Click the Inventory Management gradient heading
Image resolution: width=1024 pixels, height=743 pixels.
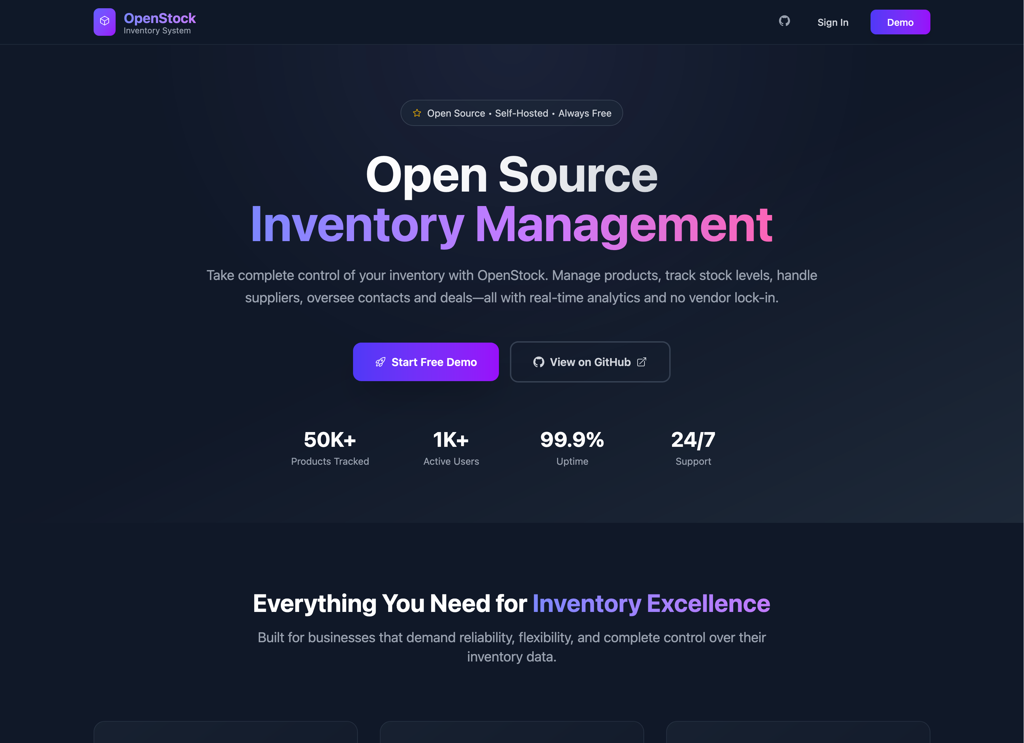point(512,225)
